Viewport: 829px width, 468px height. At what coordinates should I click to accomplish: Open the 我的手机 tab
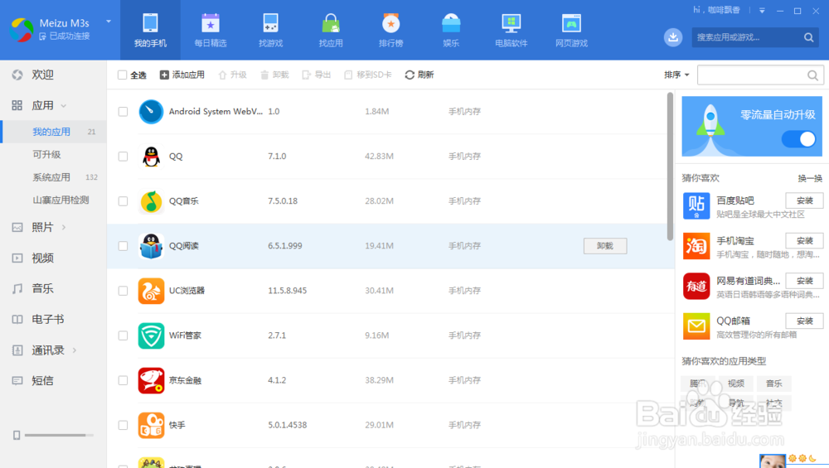click(150, 30)
